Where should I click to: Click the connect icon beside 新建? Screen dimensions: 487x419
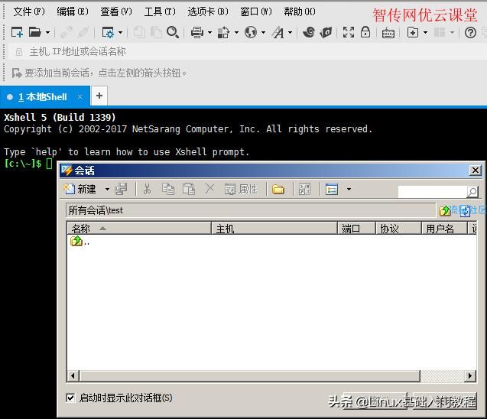121,189
